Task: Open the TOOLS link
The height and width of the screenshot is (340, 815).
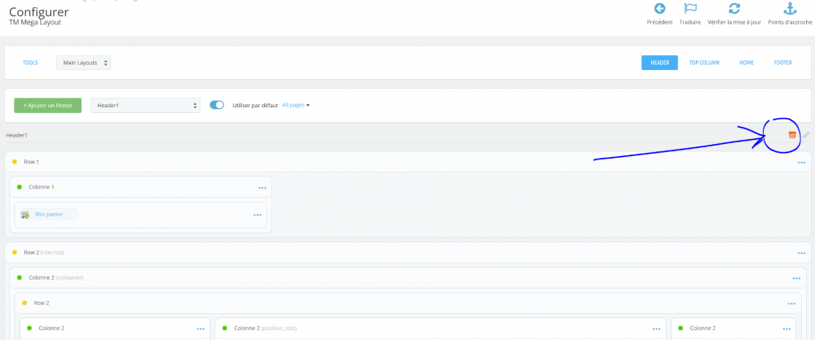Action: 30,63
